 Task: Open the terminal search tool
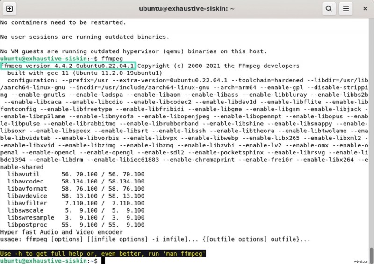pyautogui.click(x=329, y=9)
